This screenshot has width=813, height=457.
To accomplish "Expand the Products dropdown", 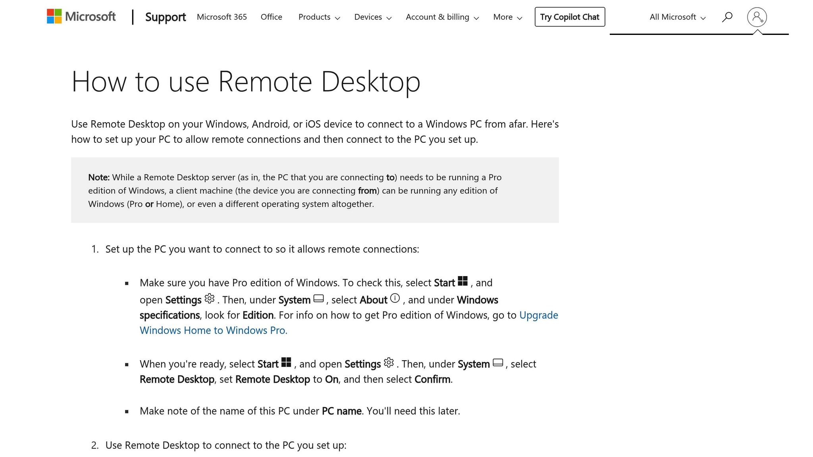I will click(318, 17).
